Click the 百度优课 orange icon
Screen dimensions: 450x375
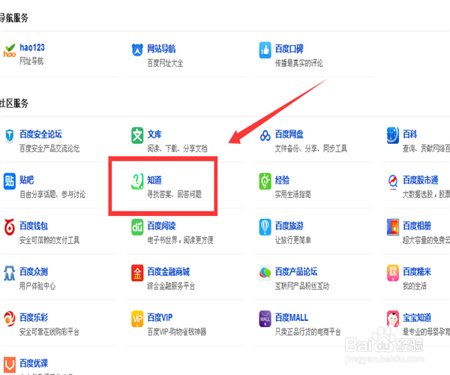pyautogui.click(x=10, y=364)
